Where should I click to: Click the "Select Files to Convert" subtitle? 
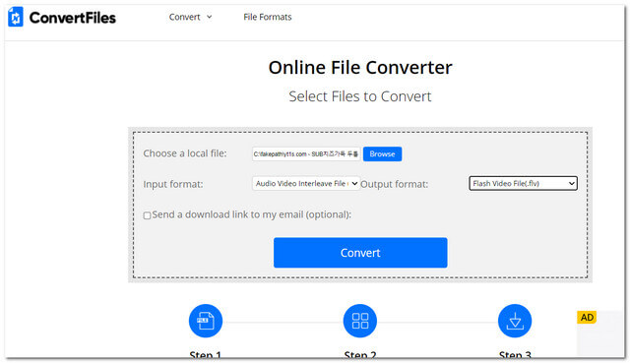tap(360, 96)
